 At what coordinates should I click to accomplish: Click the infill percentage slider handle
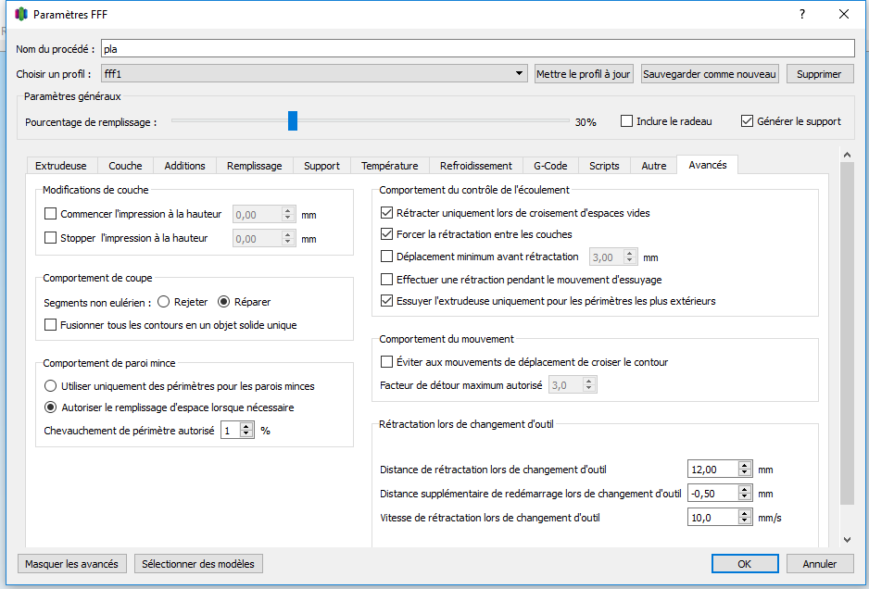(293, 120)
